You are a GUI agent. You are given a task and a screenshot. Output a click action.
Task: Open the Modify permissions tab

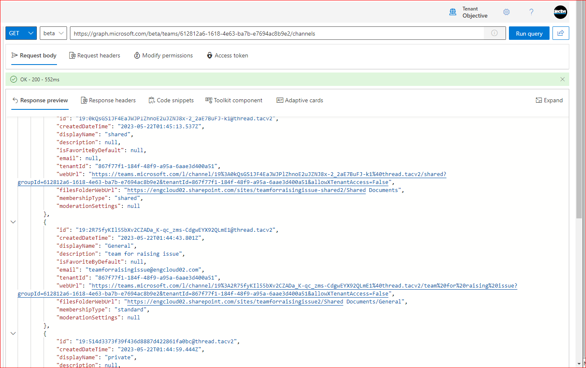163,55
